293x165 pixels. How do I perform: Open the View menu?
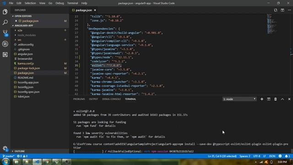pyautogui.click(x=42, y=3)
